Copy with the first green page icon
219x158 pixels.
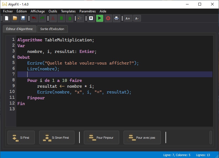(61, 18)
